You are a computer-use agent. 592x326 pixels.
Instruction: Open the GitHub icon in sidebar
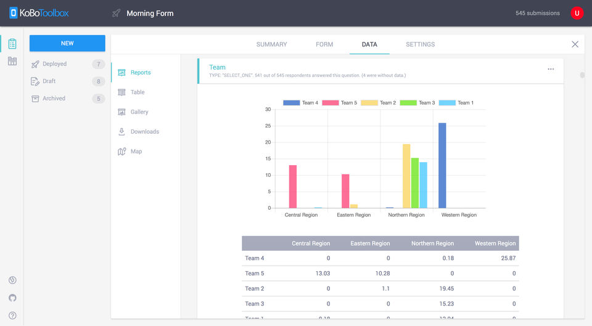click(x=12, y=298)
